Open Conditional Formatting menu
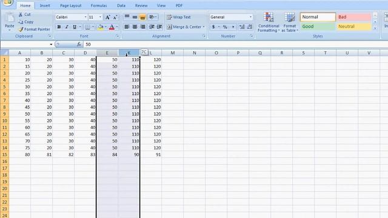This screenshot has width=388, height=218. click(269, 22)
